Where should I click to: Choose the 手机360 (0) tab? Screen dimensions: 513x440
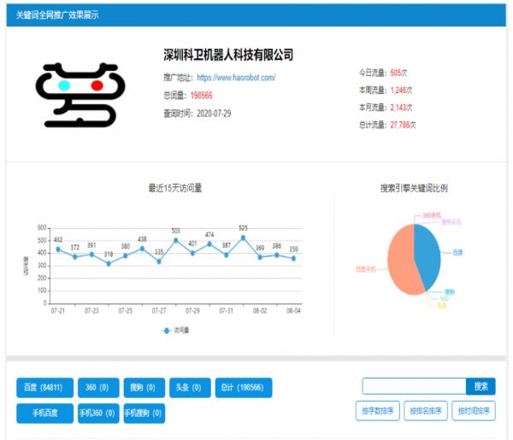pos(97,414)
